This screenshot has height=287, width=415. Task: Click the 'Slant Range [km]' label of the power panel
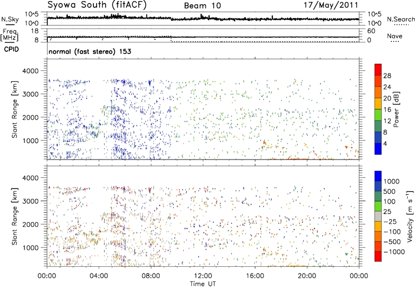point(15,109)
